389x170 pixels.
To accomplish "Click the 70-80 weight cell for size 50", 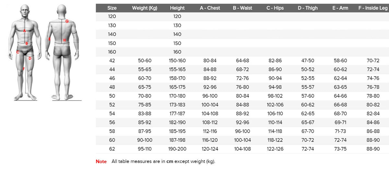I will pos(145,96).
